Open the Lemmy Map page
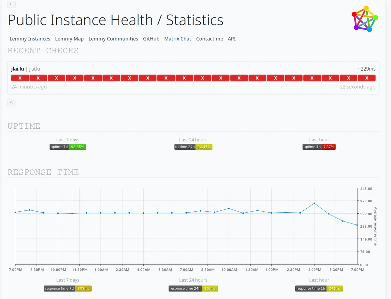The height and width of the screenshot is (299, 391). tap(69, 39)
